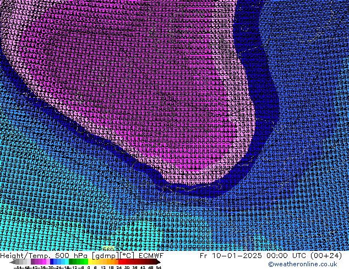
Task: Open the weatheronline.co.uk copyright link
Action: [303, 264]
